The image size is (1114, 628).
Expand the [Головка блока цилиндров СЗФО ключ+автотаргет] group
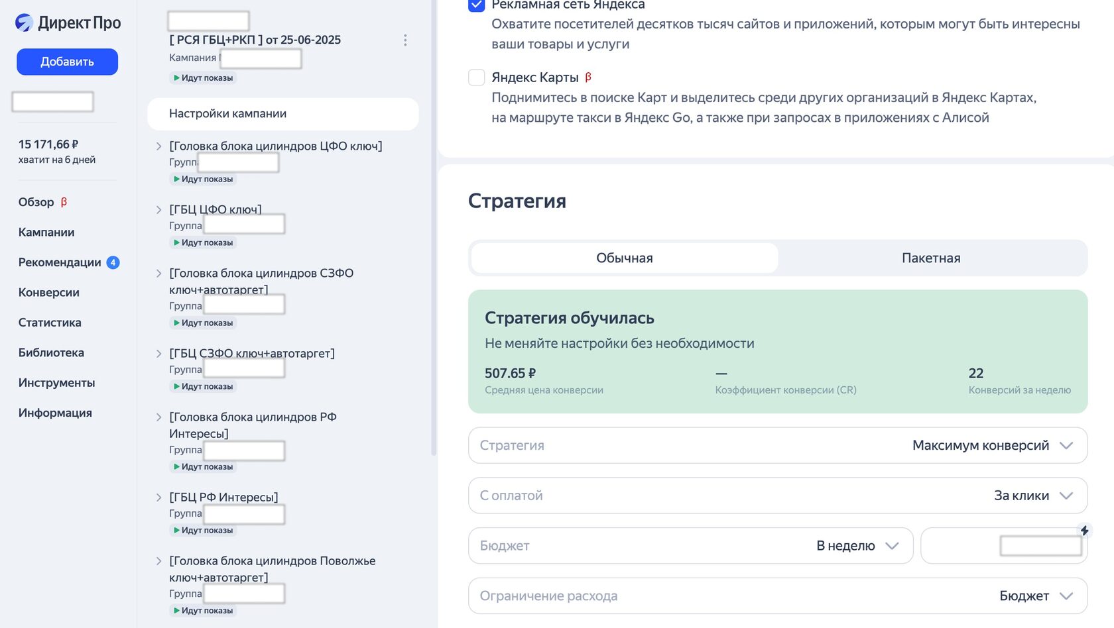tap(159, 273)
